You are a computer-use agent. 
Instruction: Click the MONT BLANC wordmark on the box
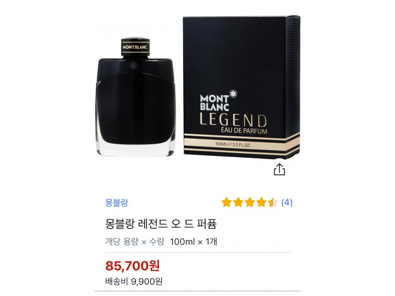point(214,103)
